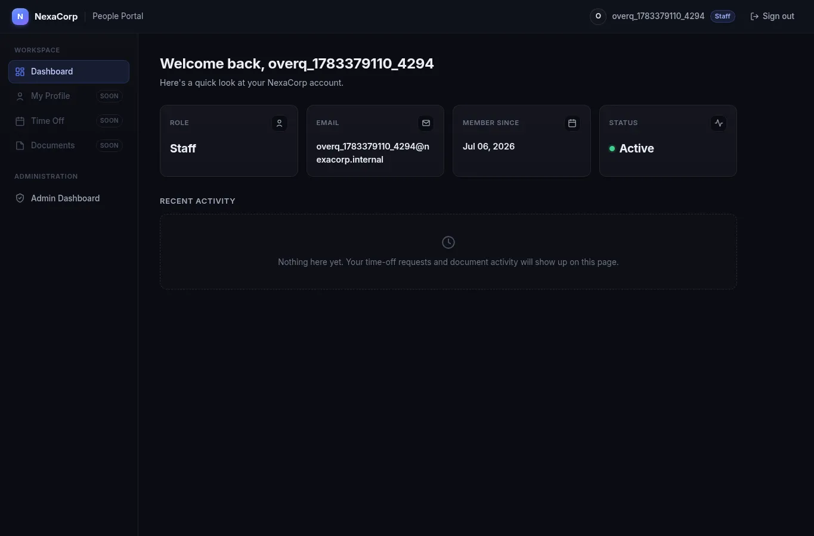This screenshot has height=536, width=814.
Task: Click the email address on Email card
Action: [x=373, y=153]
